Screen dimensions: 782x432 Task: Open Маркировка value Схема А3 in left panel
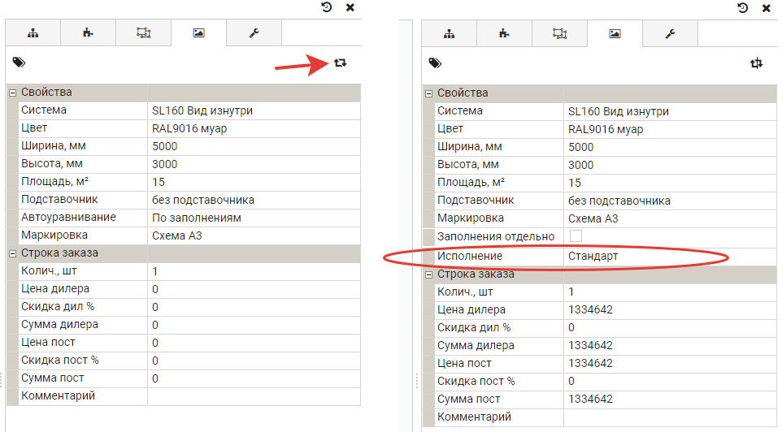pos(254,235)
